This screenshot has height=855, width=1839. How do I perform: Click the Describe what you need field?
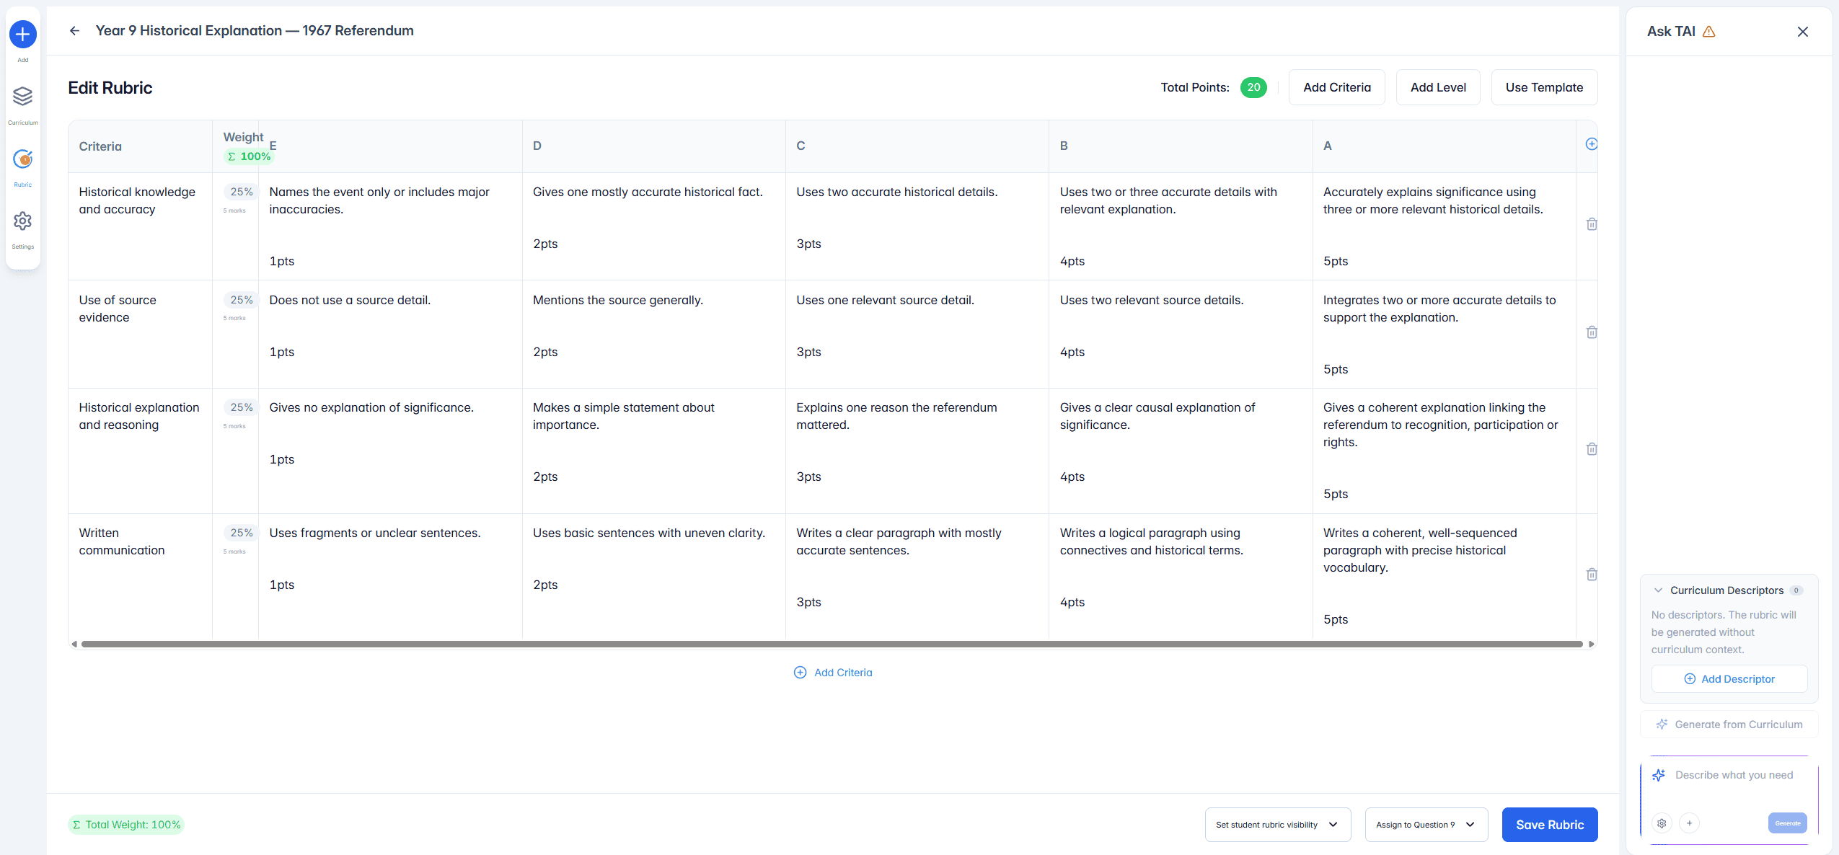[1734, 775]
